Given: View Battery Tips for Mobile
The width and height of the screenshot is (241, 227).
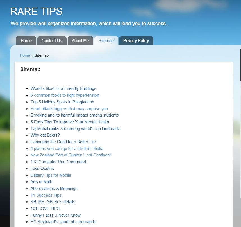Looking at the screenshot, I should (x=51, y=175).
